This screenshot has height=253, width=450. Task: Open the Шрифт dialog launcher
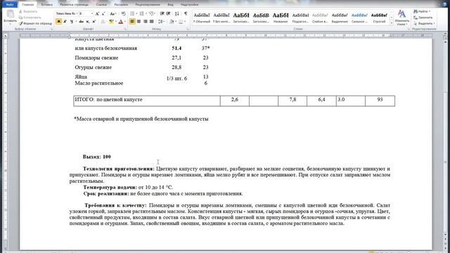click(125, 30)
